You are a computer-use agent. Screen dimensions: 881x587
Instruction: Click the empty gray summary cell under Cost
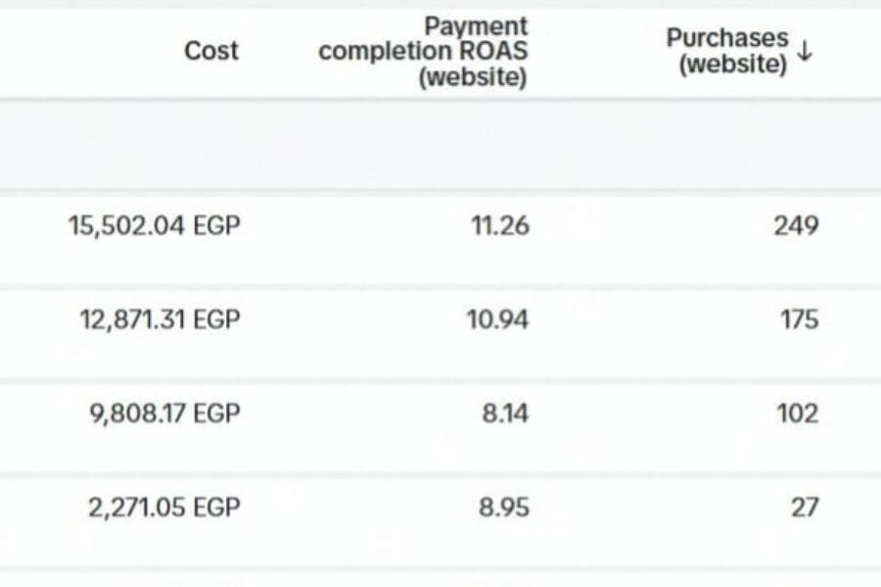click(157, 147)
